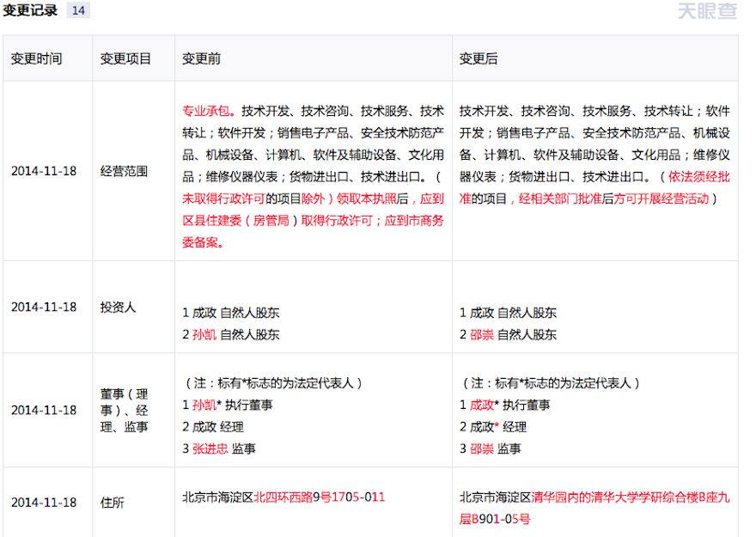The image size is (756, 537).
Task: Click the red count badge showing 14
Action: 77,11
